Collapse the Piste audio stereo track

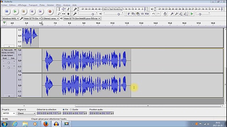click(9, 96)
